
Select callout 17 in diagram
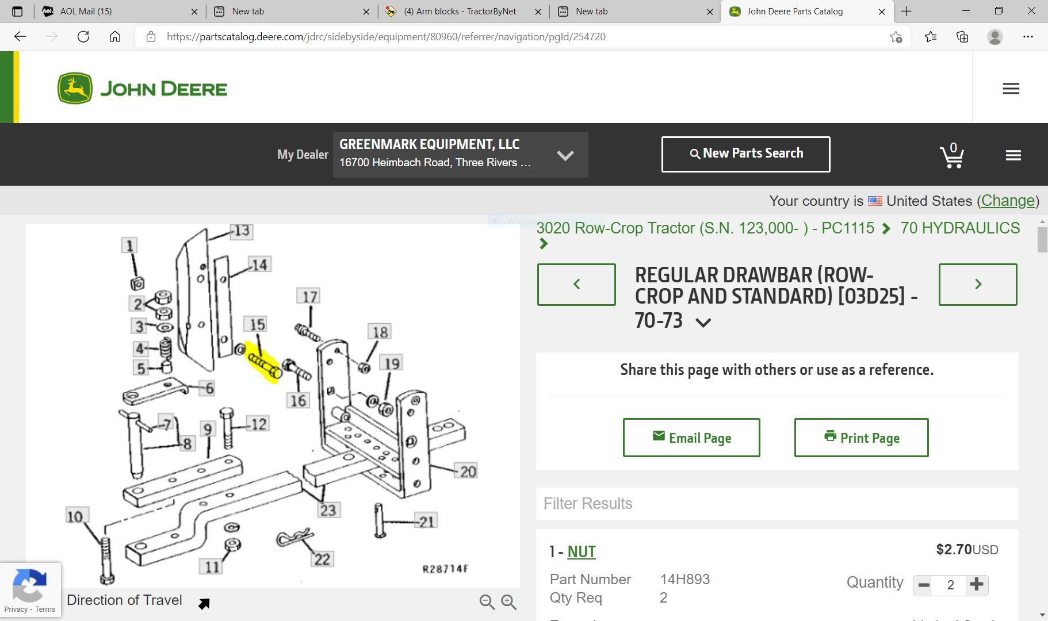coord(309,297)
